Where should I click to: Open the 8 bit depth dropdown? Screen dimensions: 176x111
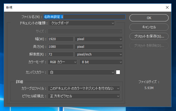101,62
